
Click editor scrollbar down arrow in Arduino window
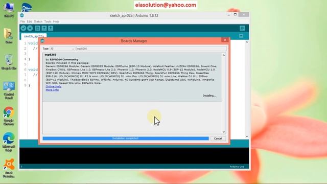(247, 136)
